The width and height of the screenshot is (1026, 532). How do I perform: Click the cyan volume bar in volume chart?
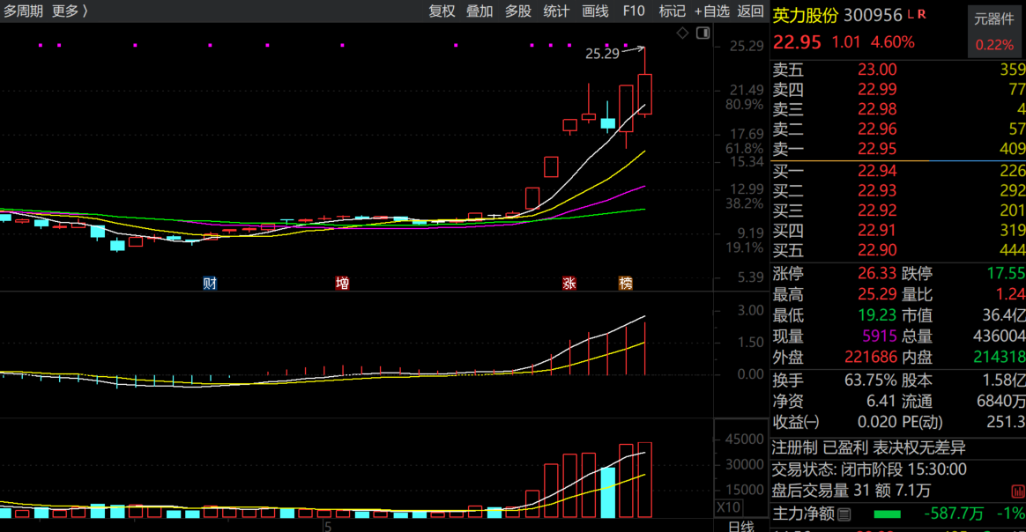(608, 492)
